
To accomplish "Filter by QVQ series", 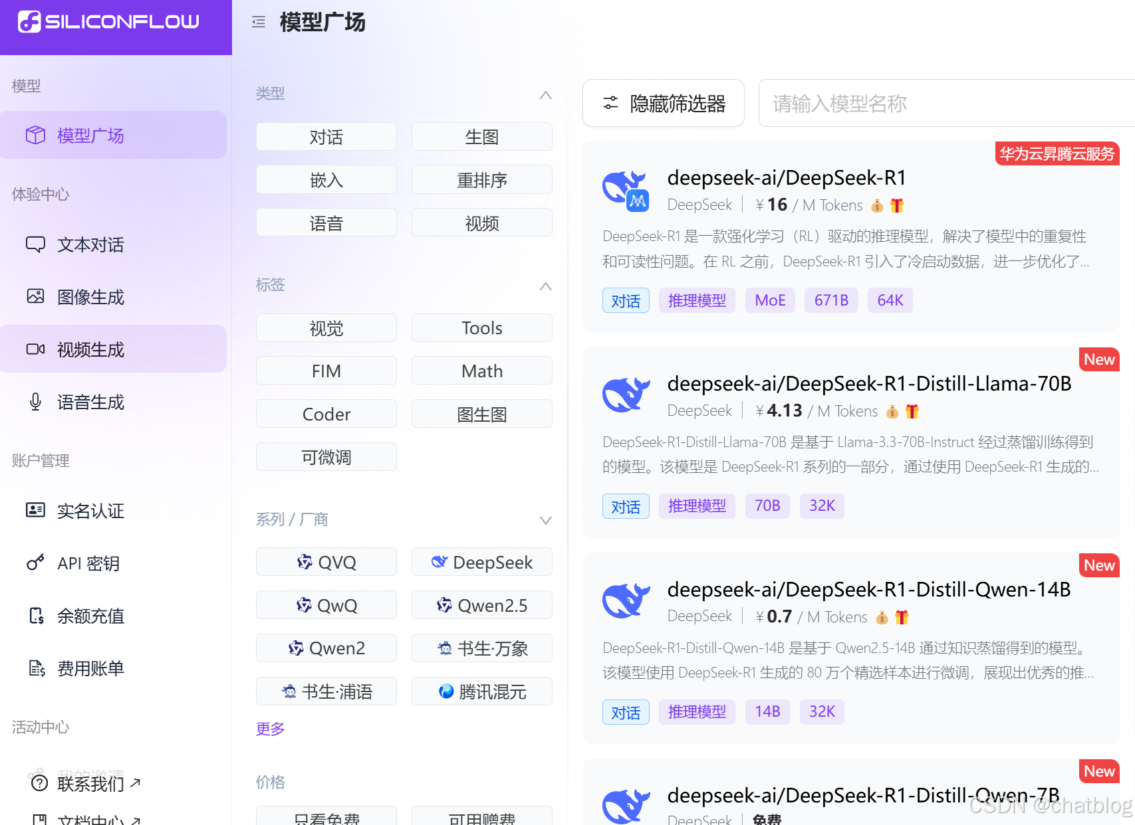I will point(326,562).
